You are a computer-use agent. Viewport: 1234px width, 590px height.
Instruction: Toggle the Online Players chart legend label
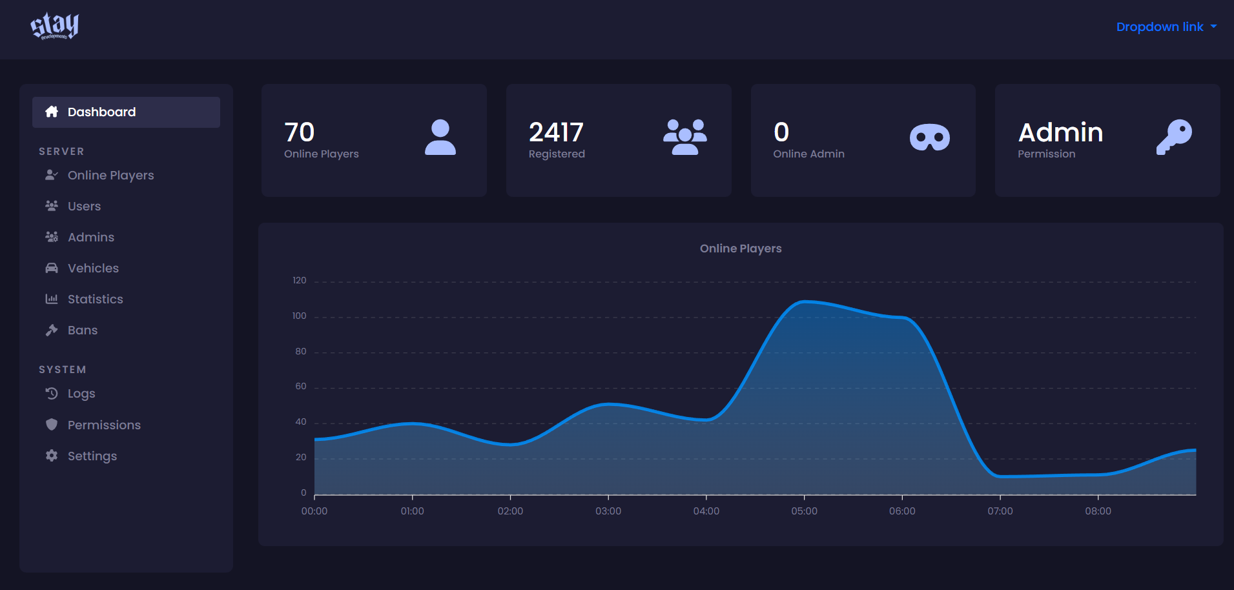click(741, 249)
